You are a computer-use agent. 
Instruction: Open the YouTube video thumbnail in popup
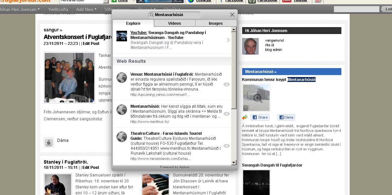122,36
